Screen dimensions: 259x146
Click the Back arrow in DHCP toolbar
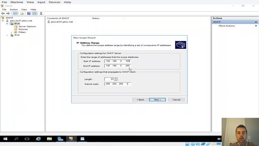tap(3, 13)
